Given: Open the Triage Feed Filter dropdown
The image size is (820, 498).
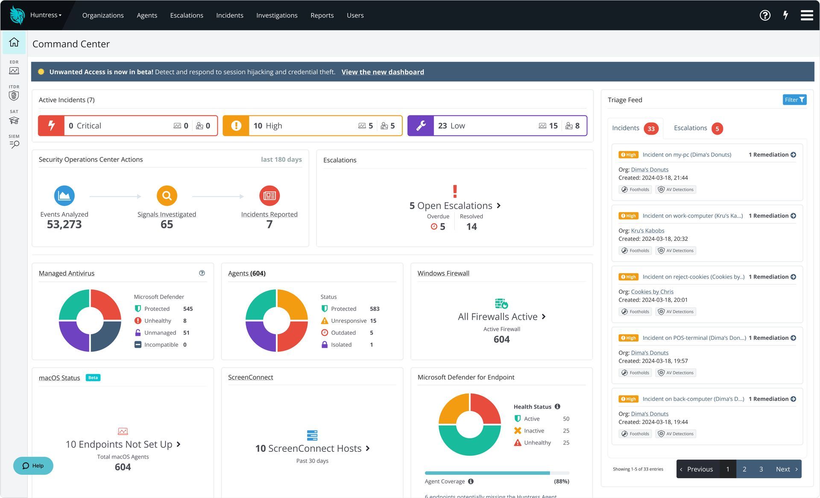Looking at the screenshot, I should (x=794, y=100).
